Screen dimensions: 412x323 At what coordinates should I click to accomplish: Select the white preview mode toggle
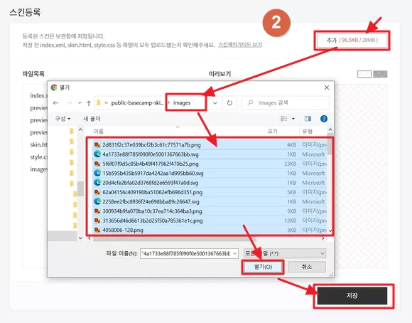(x=364, y=74)
